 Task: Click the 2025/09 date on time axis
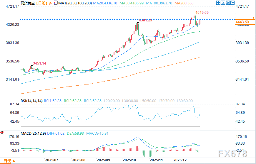click(x=104, y=160)
